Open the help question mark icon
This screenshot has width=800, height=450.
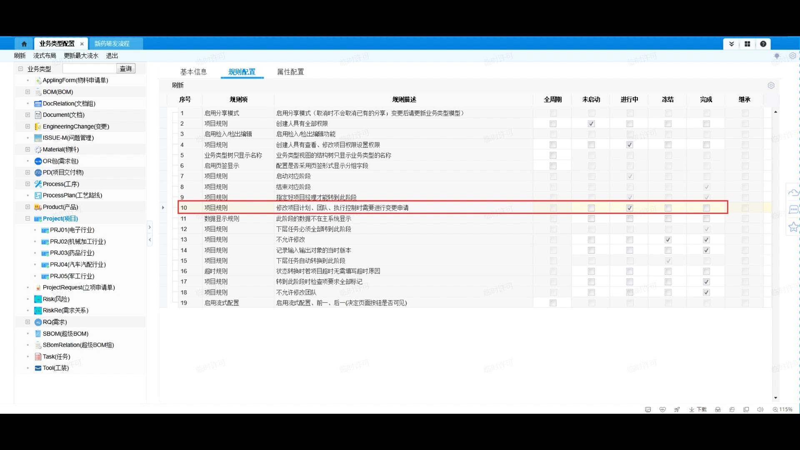763,44
